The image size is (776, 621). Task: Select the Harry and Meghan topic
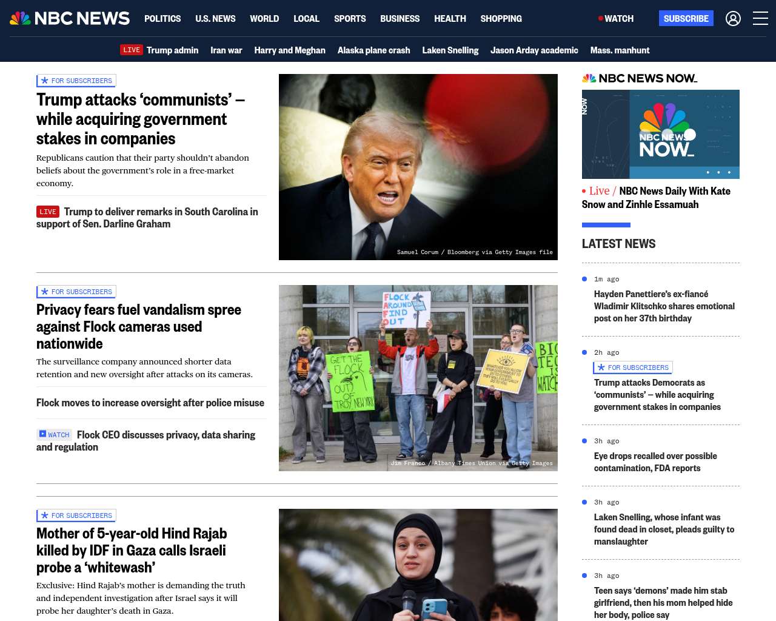290,50
